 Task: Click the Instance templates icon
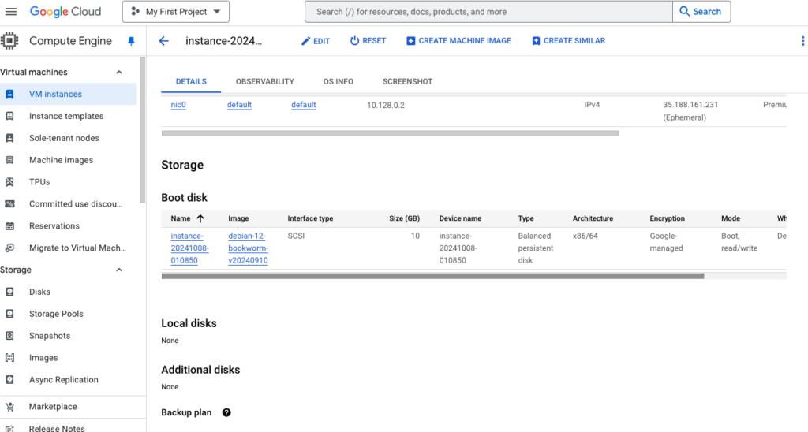click(9, 117)
